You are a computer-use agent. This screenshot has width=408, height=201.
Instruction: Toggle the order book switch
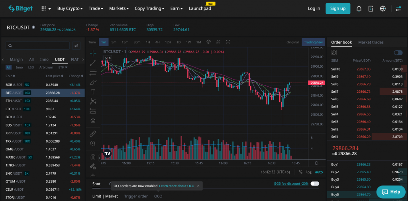click(x=398, y=53)
